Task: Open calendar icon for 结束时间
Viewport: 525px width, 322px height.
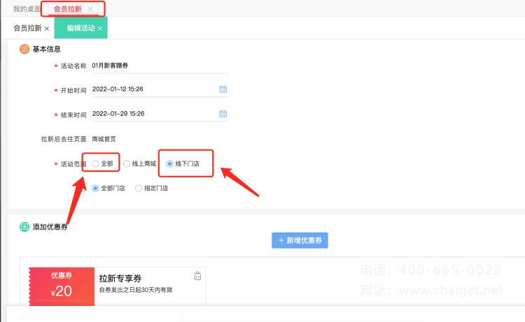Action: click(223, 114)
